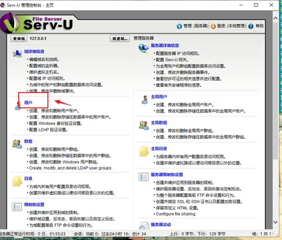Click the Server Limits and Settings checklist icon
The height and width of the screenshot is (240, 282).
point(144,177)
